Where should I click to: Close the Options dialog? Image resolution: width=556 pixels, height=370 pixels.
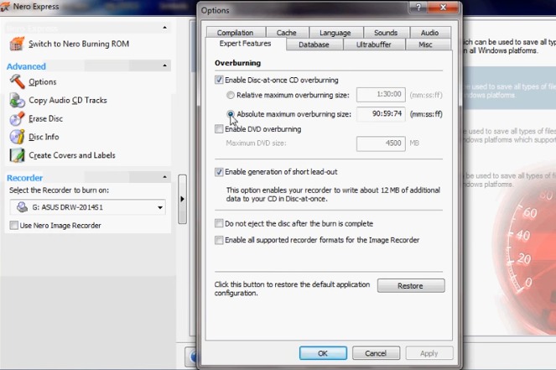pos(444,7)
